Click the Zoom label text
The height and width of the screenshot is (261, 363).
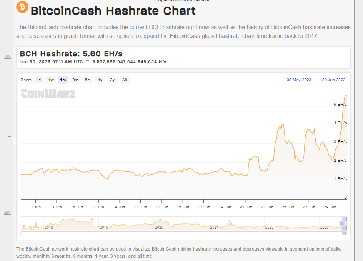coord(26,80)
